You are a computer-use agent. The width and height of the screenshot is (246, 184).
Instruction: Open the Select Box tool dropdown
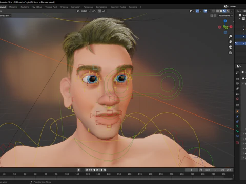(x=6, y=16)
